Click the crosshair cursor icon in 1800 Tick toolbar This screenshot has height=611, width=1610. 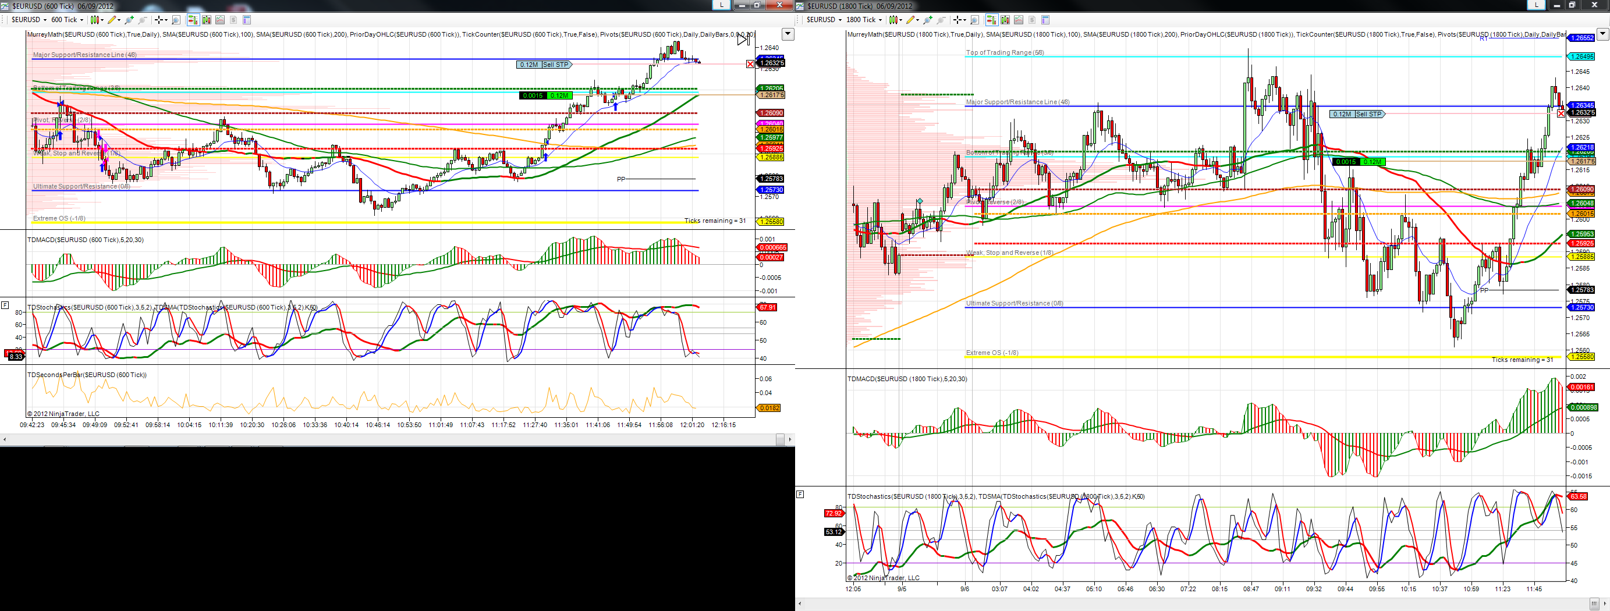pyautogui.click(x=959, y=20)
